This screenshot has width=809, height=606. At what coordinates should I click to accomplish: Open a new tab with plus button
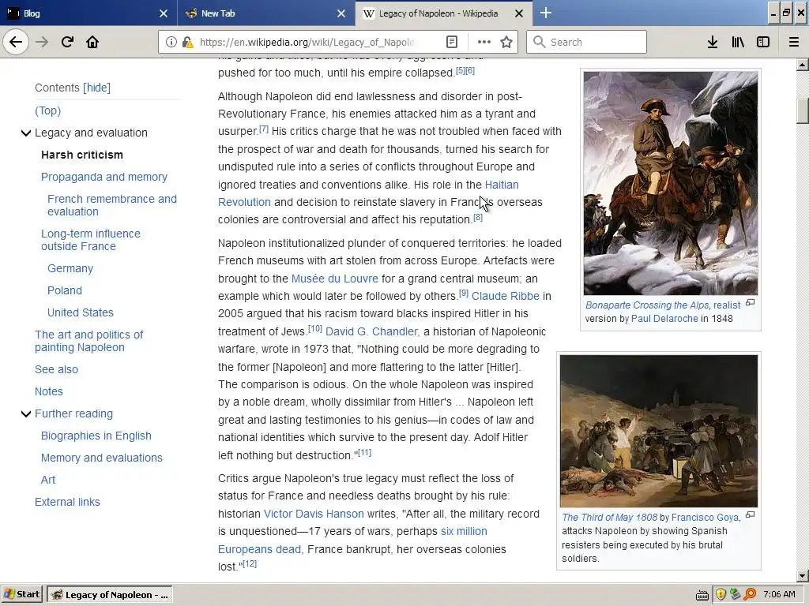tap(546, 13)
